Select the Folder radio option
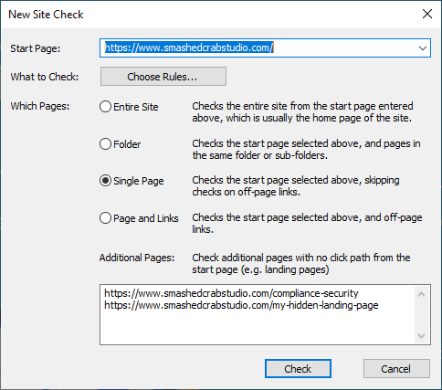The width and height of the screenshot is (442, 390). [105, 144]
